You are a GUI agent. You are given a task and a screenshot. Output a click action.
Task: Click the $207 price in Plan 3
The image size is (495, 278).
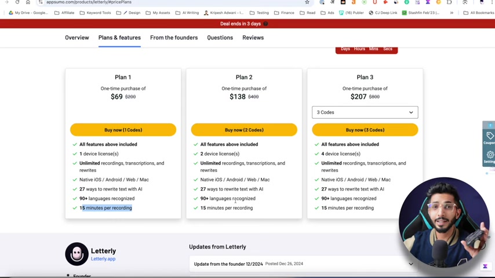(358, 97)
